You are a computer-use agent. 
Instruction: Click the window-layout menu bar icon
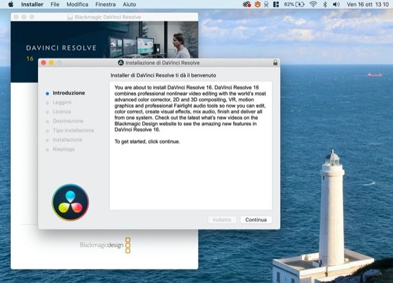coord(276,5)
